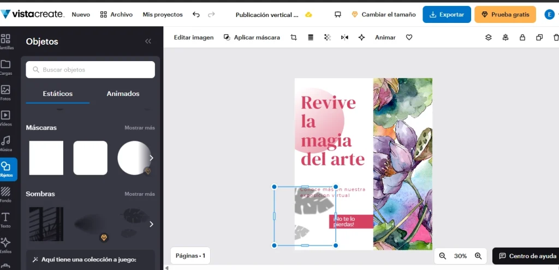
Task: Switch to the Animados tab
Action: click(x=123, y=94)
